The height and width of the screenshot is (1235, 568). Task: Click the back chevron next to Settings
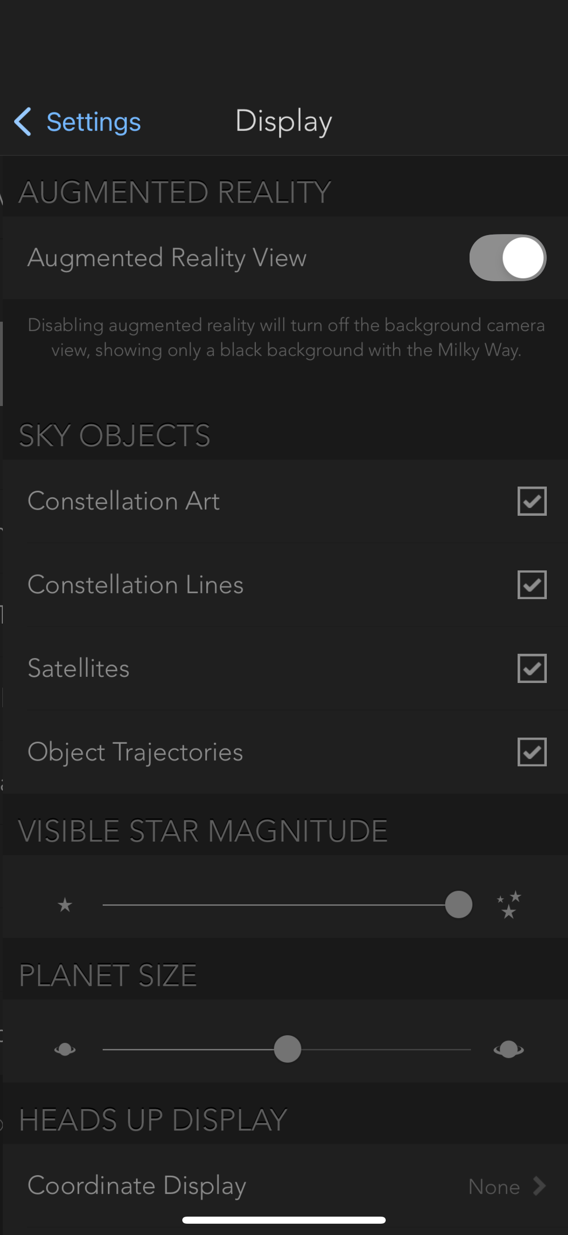coord(23,122)
